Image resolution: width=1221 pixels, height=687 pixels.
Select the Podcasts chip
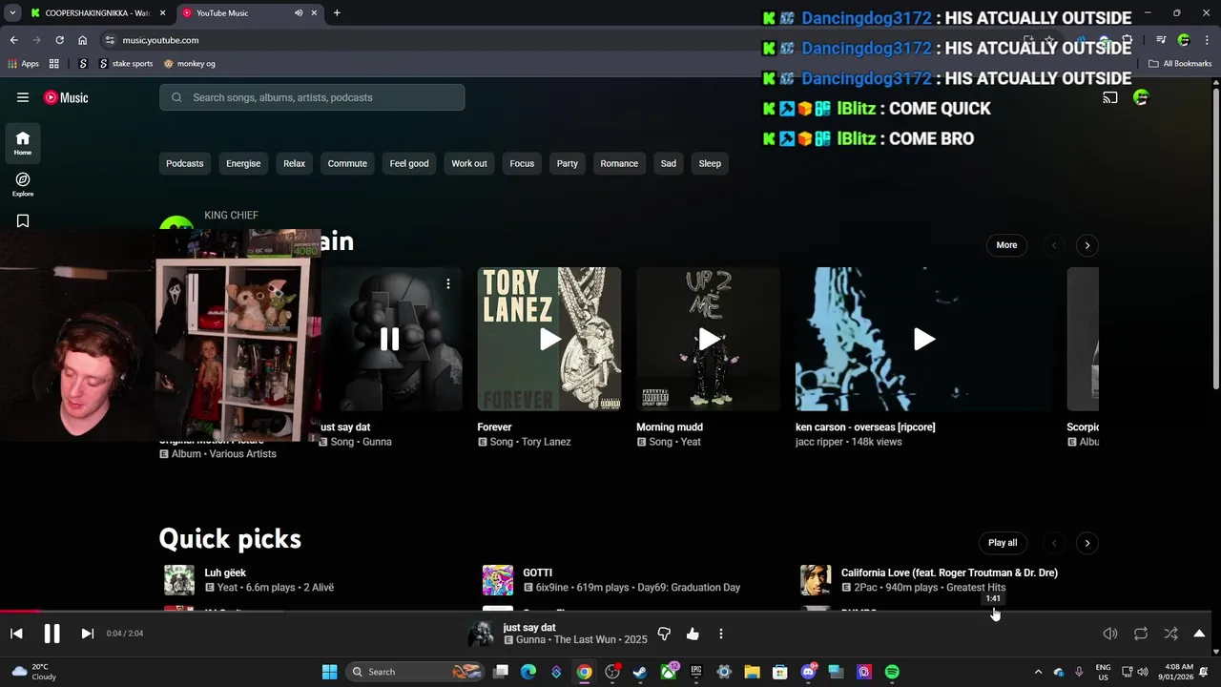pyautogui.click(x=184, y=163)
